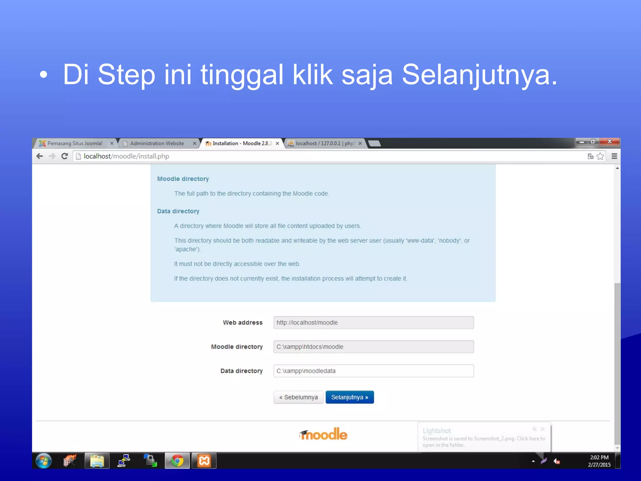Click the scrollbar down arrow
Screen dimensions: 641x481
[617, 448]
